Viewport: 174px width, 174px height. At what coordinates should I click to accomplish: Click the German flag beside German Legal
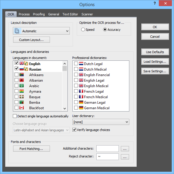(x=81, y=102)
